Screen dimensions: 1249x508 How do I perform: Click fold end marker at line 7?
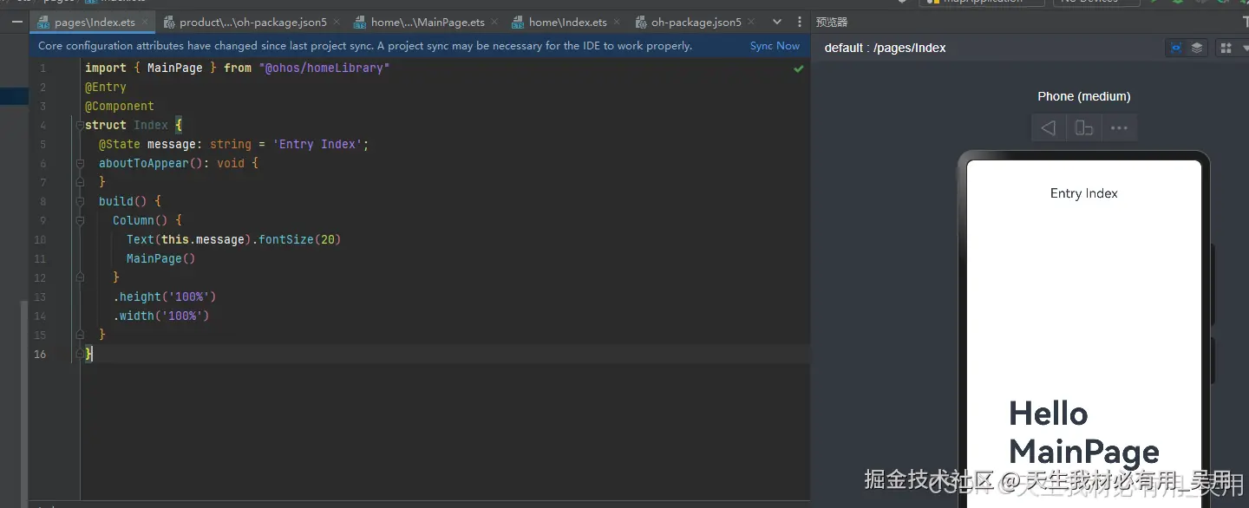(80, 183)
